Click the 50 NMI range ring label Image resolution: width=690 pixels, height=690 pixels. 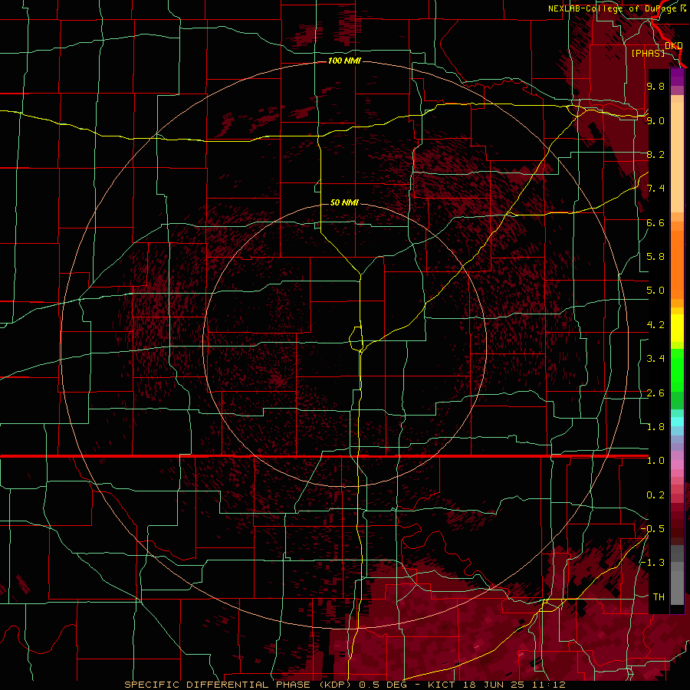(x=344, y=202)
